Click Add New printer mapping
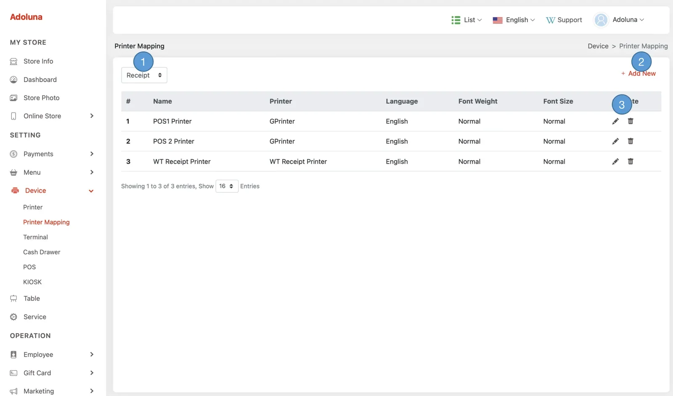This screenshot has height=396, width=673. [639, 74]
